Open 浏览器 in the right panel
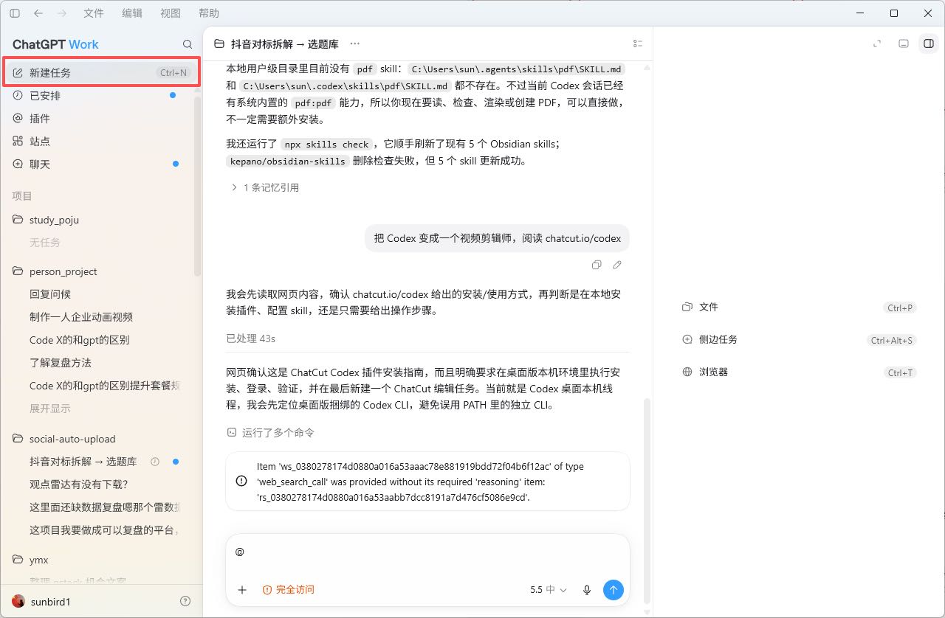 coord(799,372)
